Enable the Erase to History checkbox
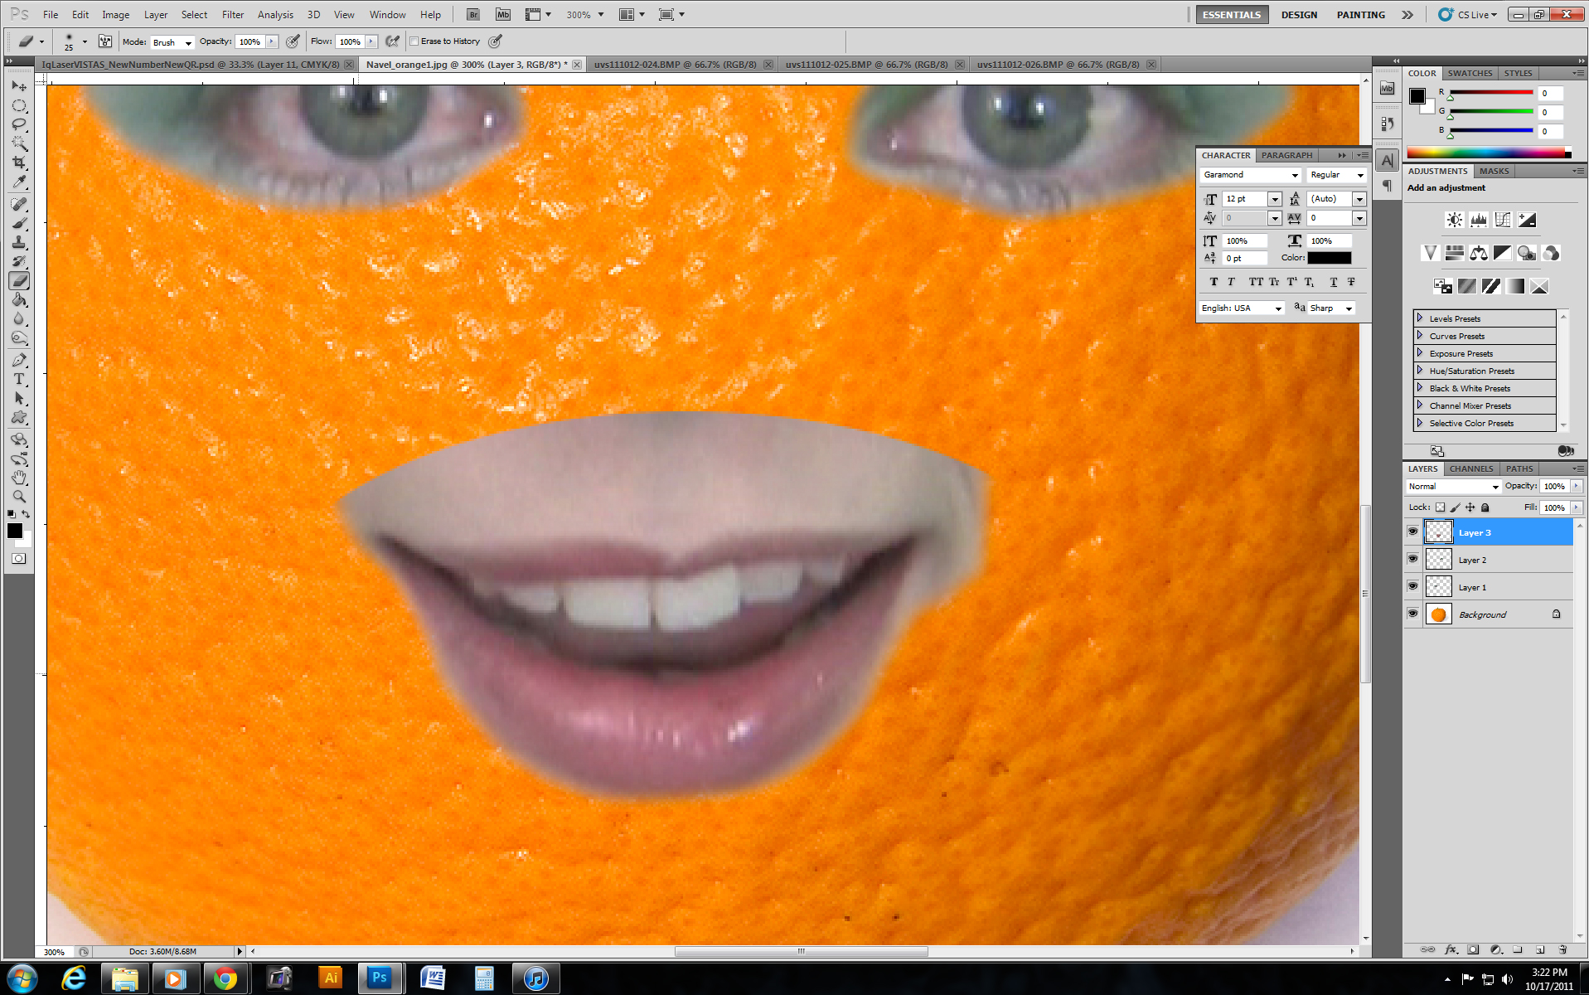Image resolution: width=1589 pixels, height=995 pixels. click(414, 41)
